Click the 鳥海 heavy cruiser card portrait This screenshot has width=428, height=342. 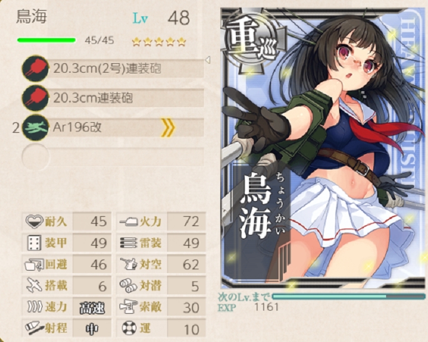coord(324,148)
